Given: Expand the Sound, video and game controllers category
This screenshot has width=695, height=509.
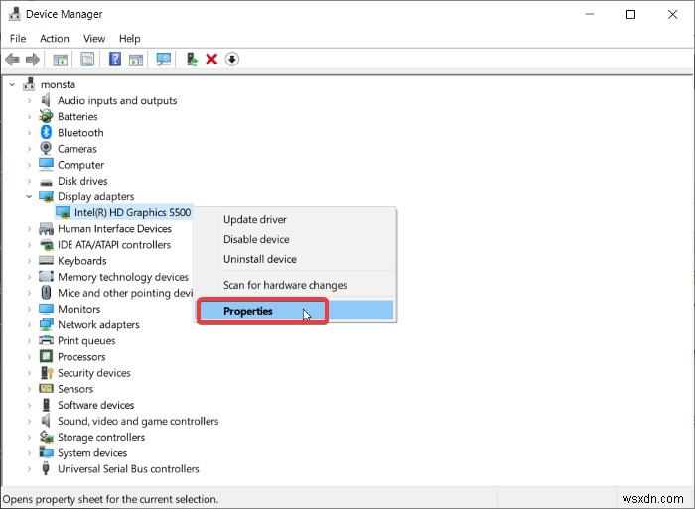Looking at the screenshot, I should click(29, 421).
